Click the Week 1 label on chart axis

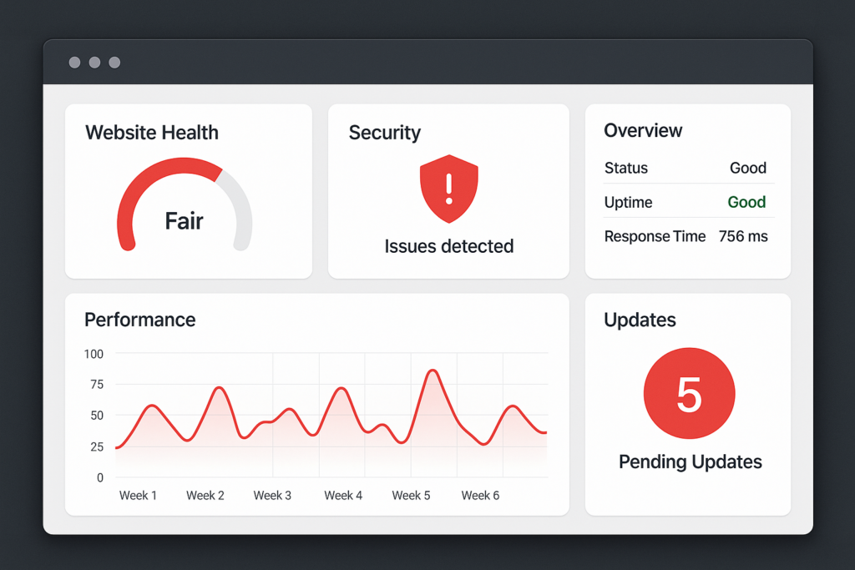pyautogui.click(x=138, y=495)
